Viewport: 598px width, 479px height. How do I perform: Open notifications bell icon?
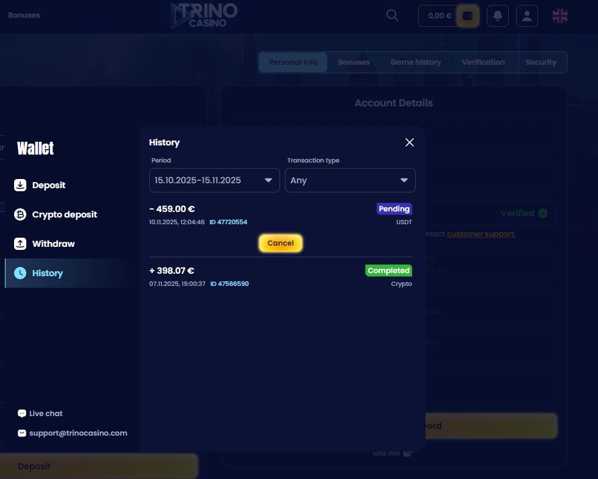(x=498, y=16)
